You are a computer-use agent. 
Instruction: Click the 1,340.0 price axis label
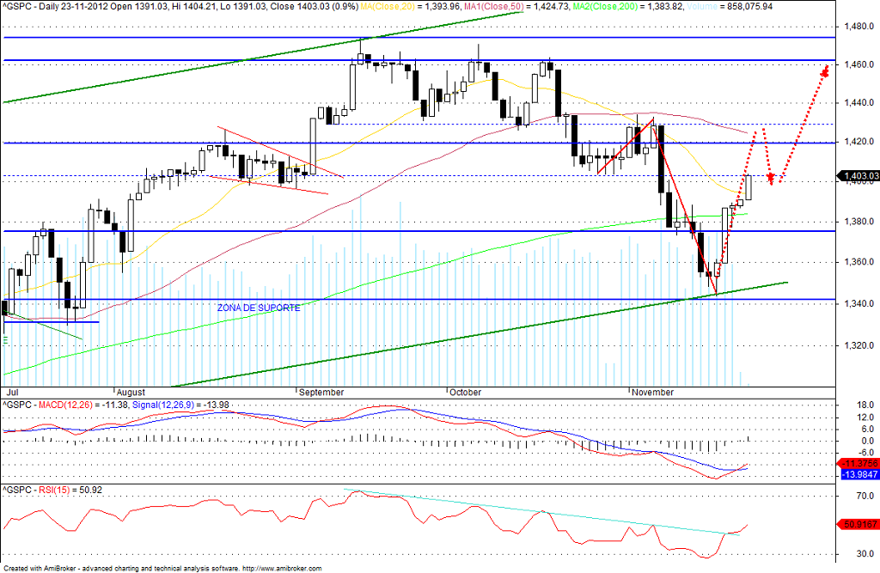click(859, 303)
